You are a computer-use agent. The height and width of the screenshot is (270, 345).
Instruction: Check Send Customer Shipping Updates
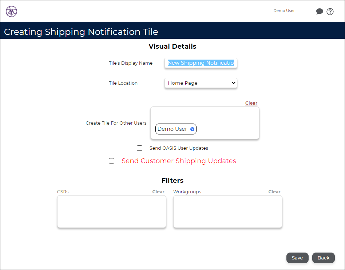click(x=111, y=161)
